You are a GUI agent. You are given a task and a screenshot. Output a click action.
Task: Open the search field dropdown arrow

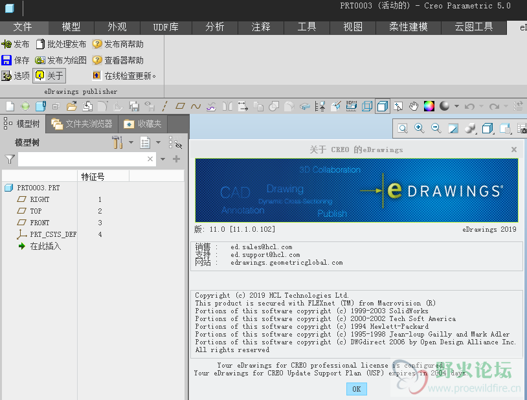pos(163,159)
